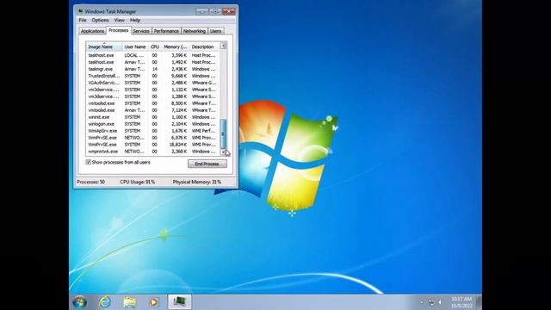
Task: Launch Internet Explorer from taskbar
Action: coord(105,302)
